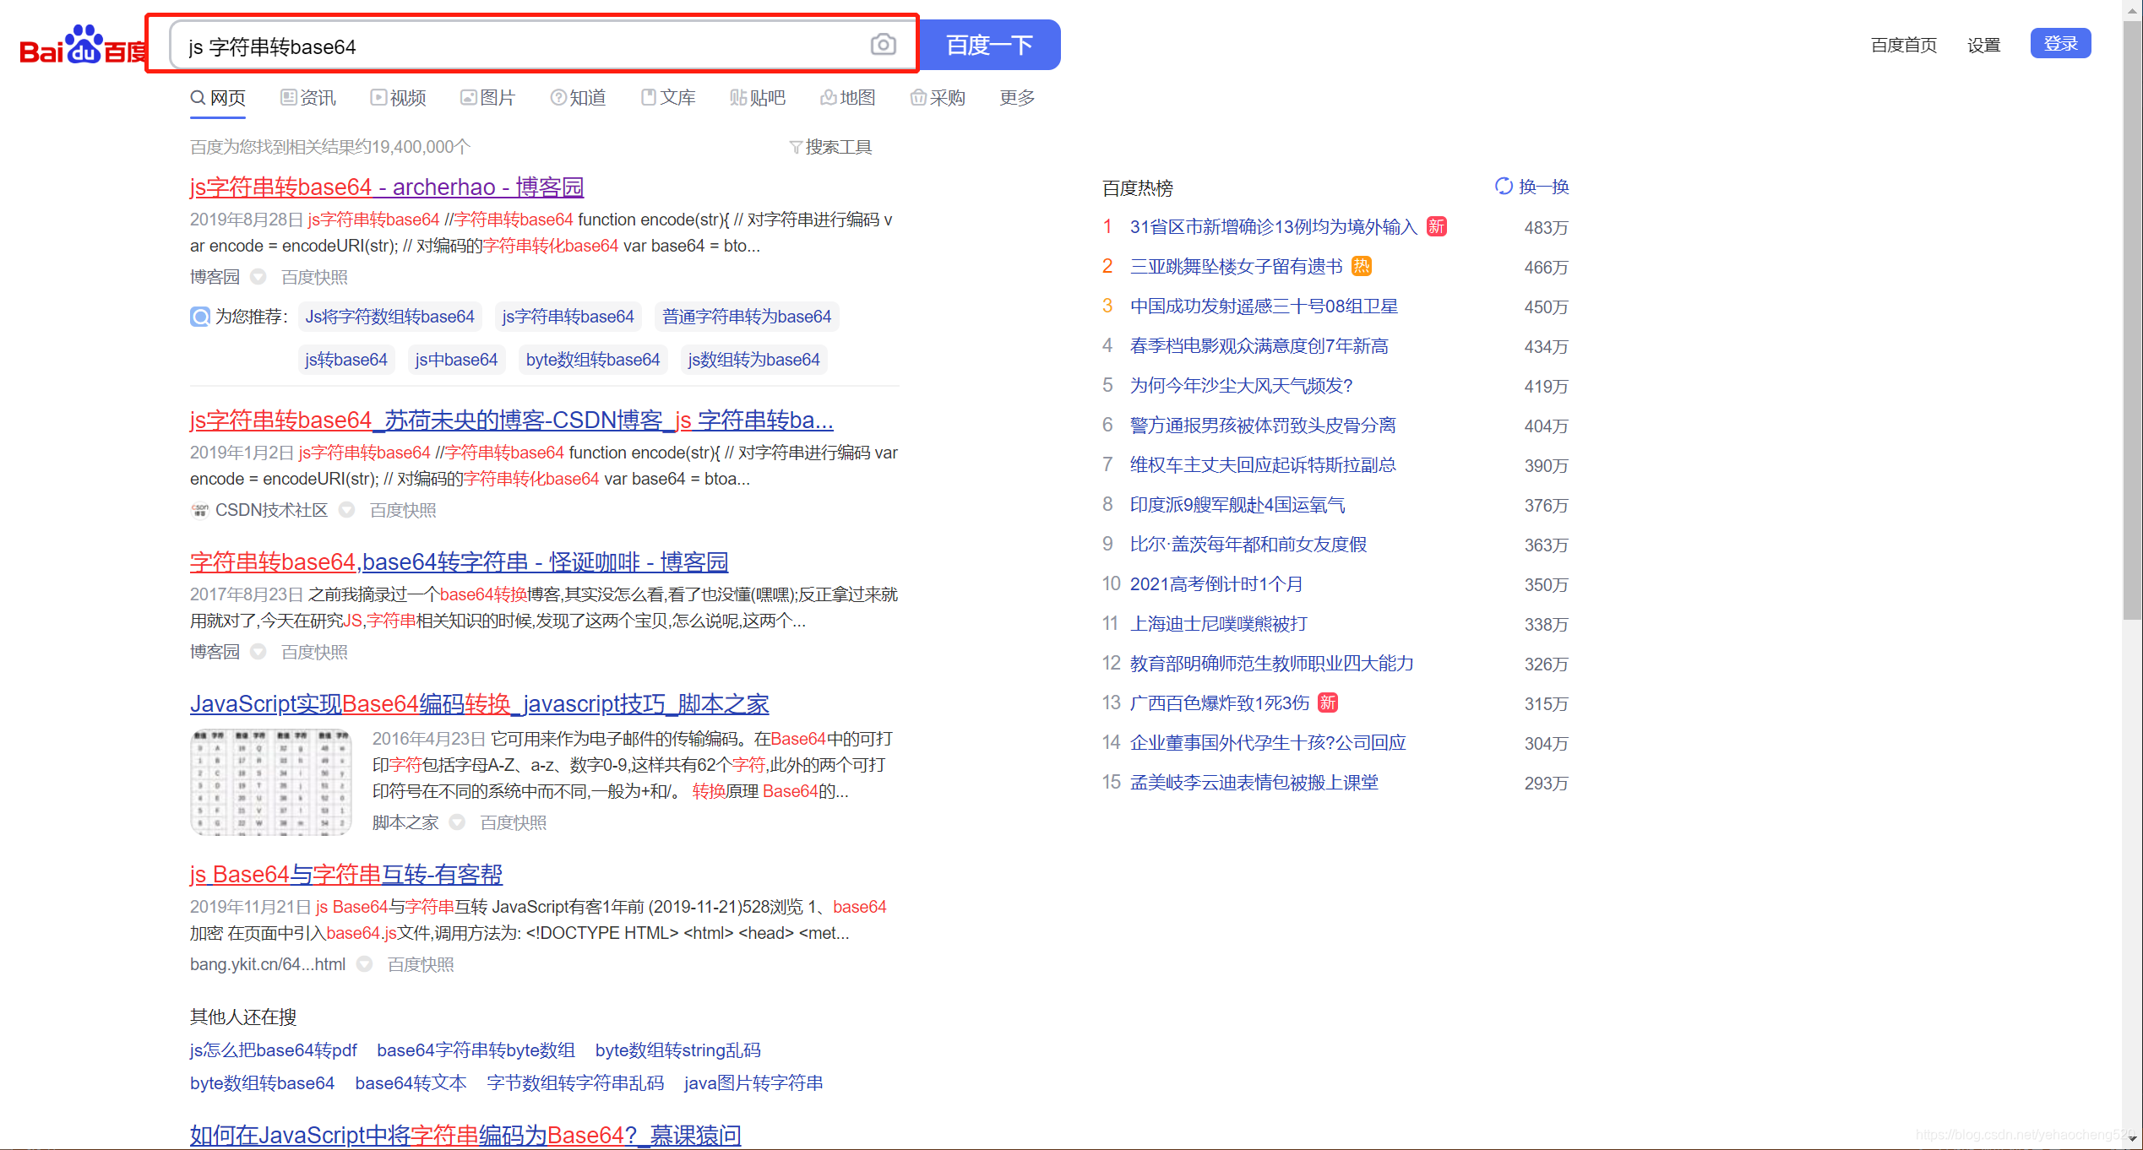The width and height of the screenshot is (2143, 1150).
Task: Select suggestion js转base64
Action: (346, 360)
